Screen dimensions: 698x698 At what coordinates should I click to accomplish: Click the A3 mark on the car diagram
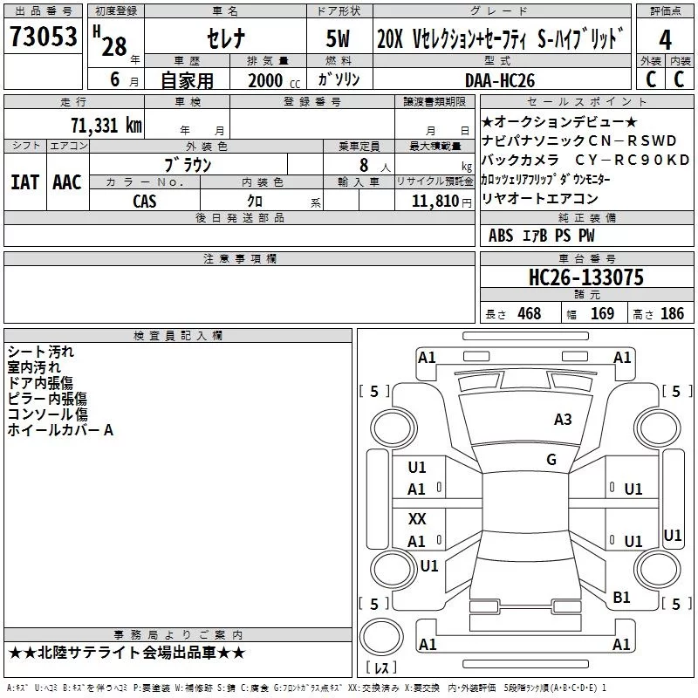(x=563, y=420)
